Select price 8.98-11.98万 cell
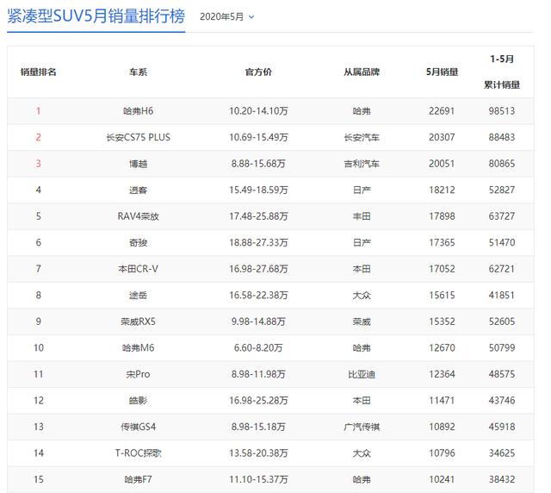The width and height of the screenshot is (551, 493). coord(258,374)
